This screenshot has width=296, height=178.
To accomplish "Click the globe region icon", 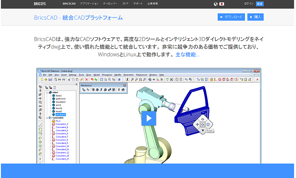I will click(x=216, y=4).
